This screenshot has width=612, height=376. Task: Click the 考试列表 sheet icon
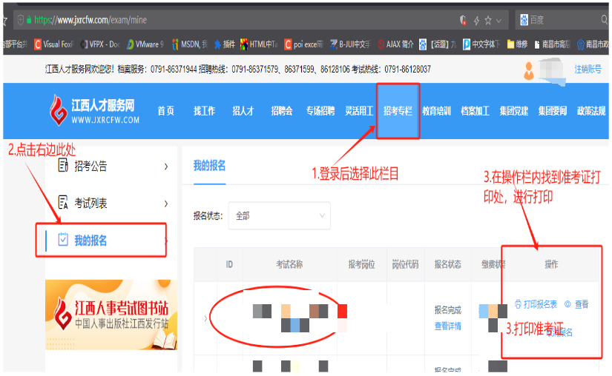tap(63, 202)
